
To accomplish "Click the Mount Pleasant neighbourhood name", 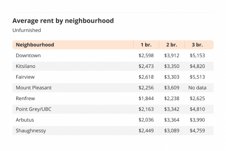I will (34, 88).
